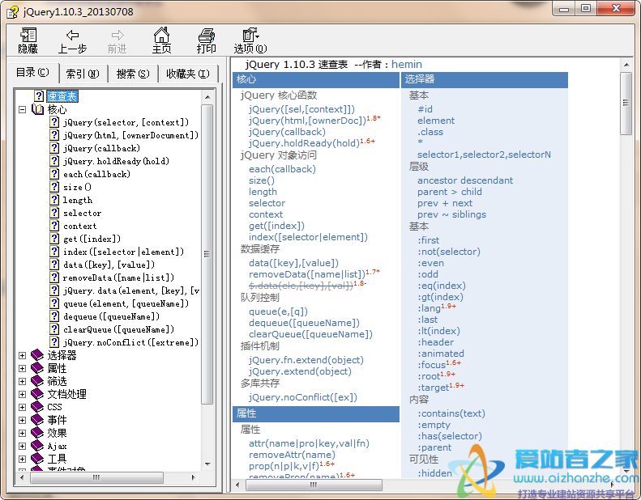Open the jQuery.holdReady(hold) link
641x500 pixels.
(x=304, y=143)
